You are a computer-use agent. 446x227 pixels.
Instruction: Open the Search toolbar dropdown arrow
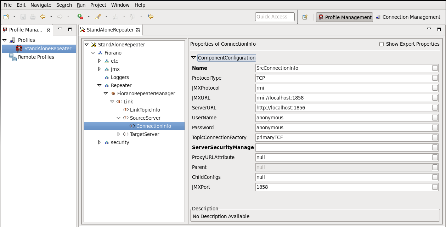[106, 17]
